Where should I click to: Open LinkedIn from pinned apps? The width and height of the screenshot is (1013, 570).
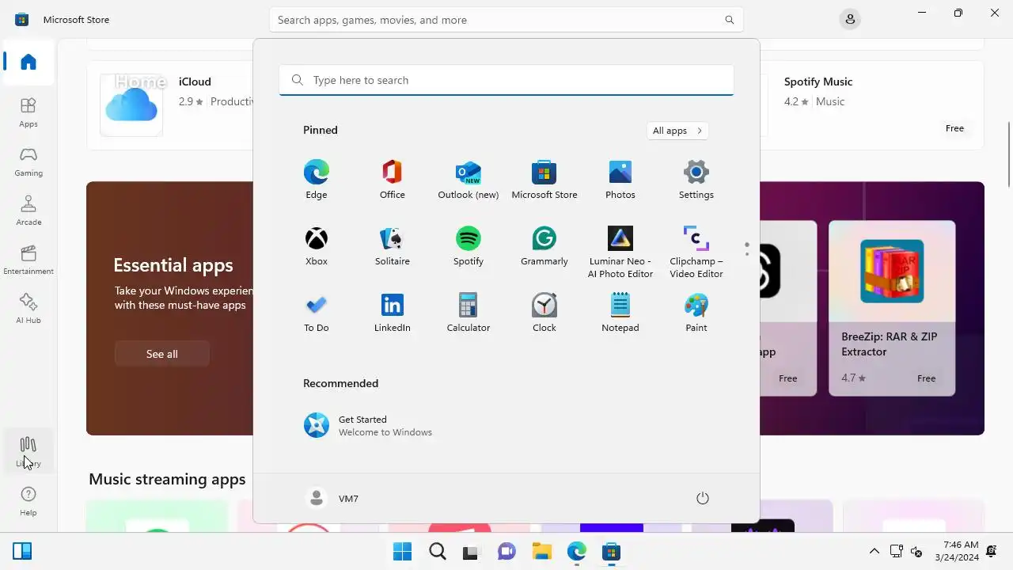click(x=392, y=313)
